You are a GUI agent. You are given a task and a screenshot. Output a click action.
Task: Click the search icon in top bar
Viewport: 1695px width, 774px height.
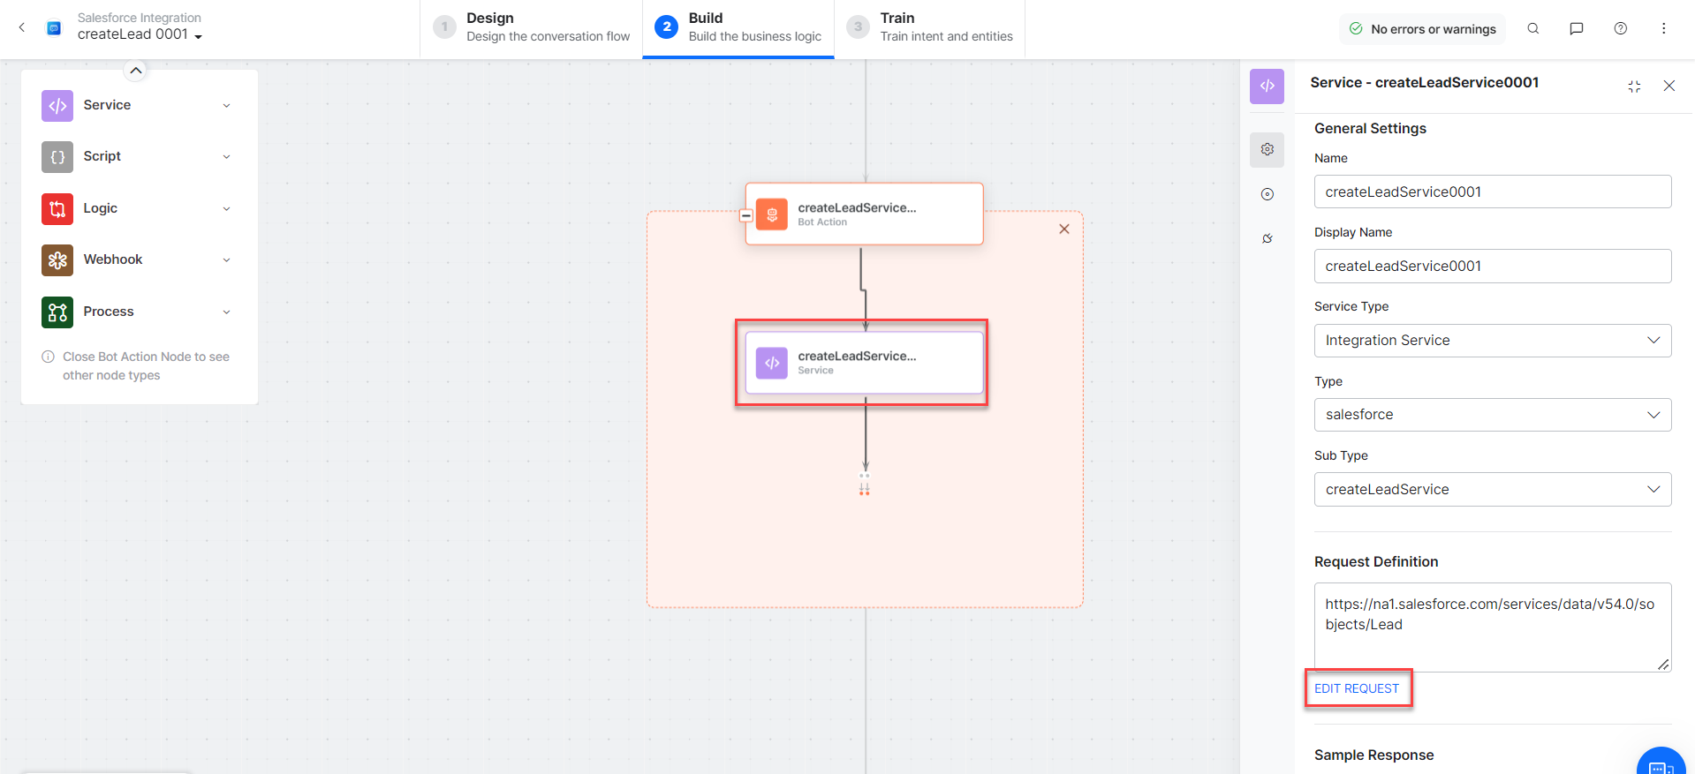[x=1533, y=28]
